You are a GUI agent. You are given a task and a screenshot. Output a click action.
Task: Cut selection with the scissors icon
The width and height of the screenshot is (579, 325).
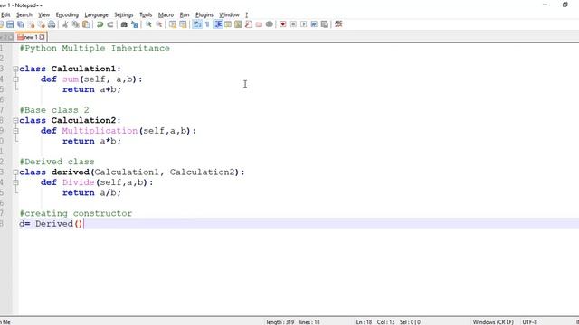click(65, 24)
